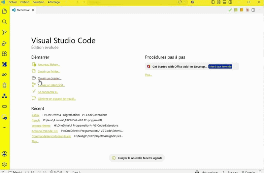Click Automatique in the status bar

(x=210, y=172)
